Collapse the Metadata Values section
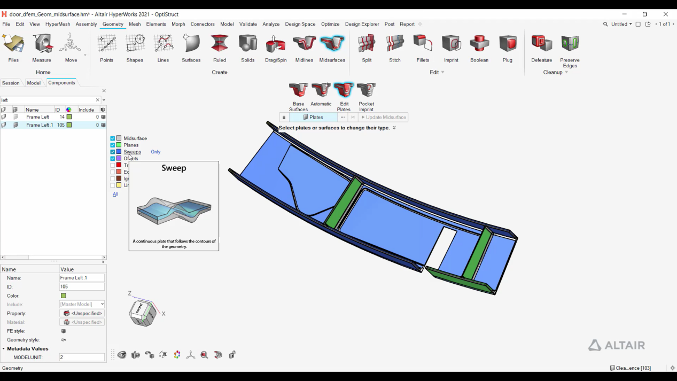677x381 pixels. click(3, 349)
